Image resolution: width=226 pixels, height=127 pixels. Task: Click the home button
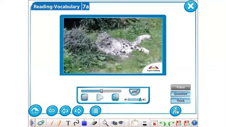pos(35,110)
